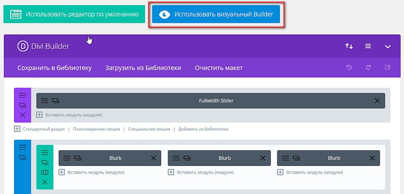Viewport: 404px width, 194px height.
Task: Duplicate the third Blurb module
Action: coord(296,158)
